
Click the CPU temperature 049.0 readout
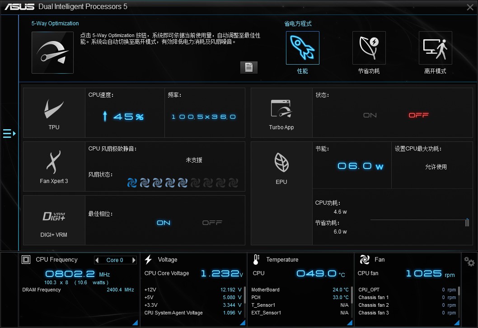coord(321,273)
